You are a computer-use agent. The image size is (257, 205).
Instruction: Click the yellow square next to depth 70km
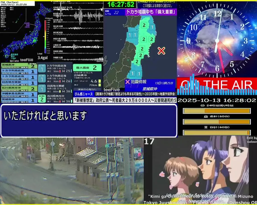[x=100, y=85]
